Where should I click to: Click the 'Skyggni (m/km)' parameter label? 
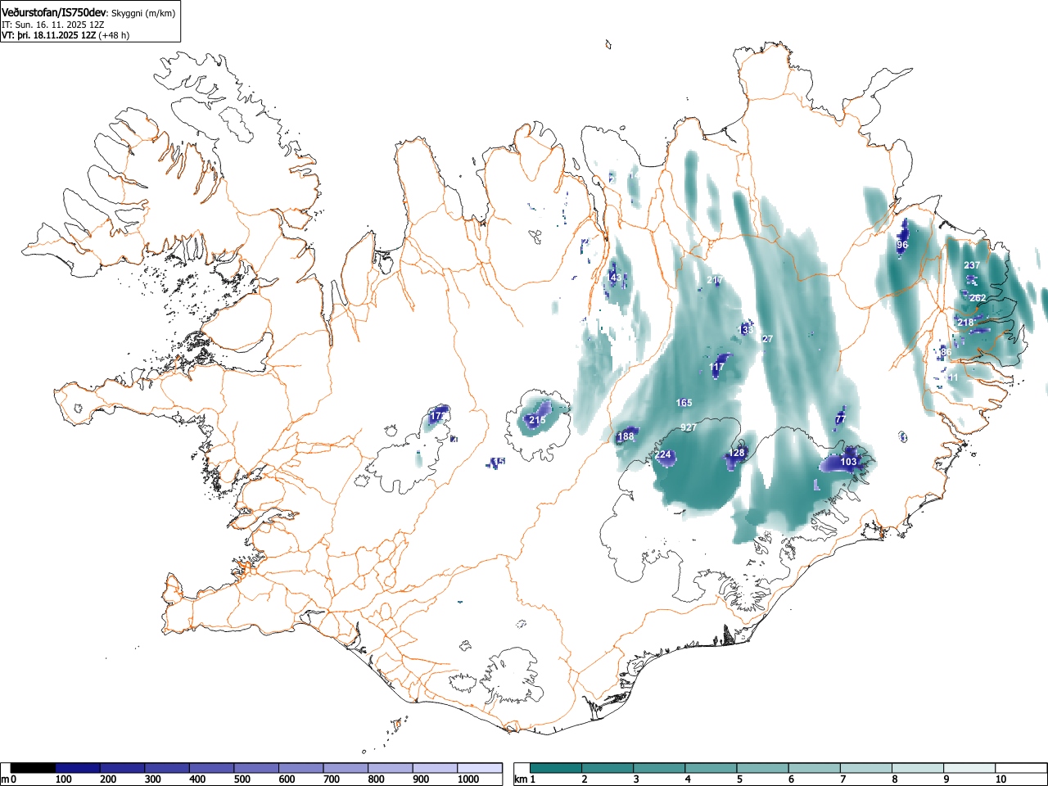click(142, 13)
